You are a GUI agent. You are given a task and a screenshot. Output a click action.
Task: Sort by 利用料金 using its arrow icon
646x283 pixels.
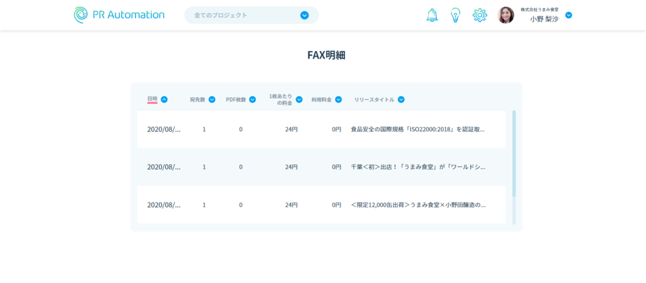pos(338,100)
